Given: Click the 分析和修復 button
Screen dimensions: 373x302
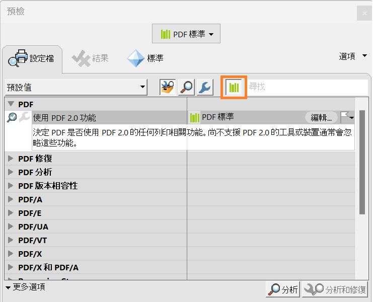Looking at the screenshot, I should coord(335,289).
